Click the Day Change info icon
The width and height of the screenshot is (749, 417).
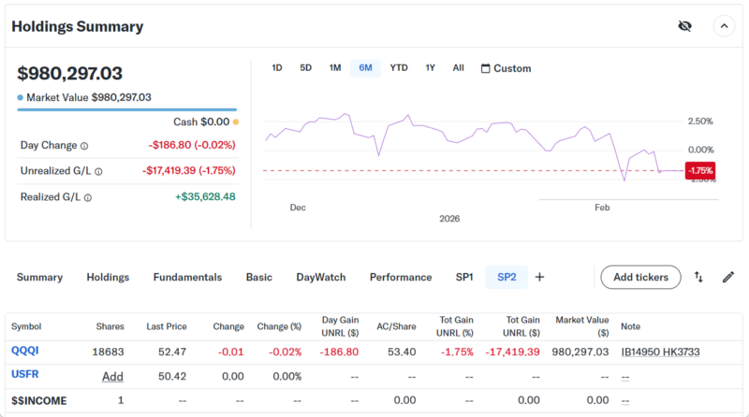(x=84, y=146)
